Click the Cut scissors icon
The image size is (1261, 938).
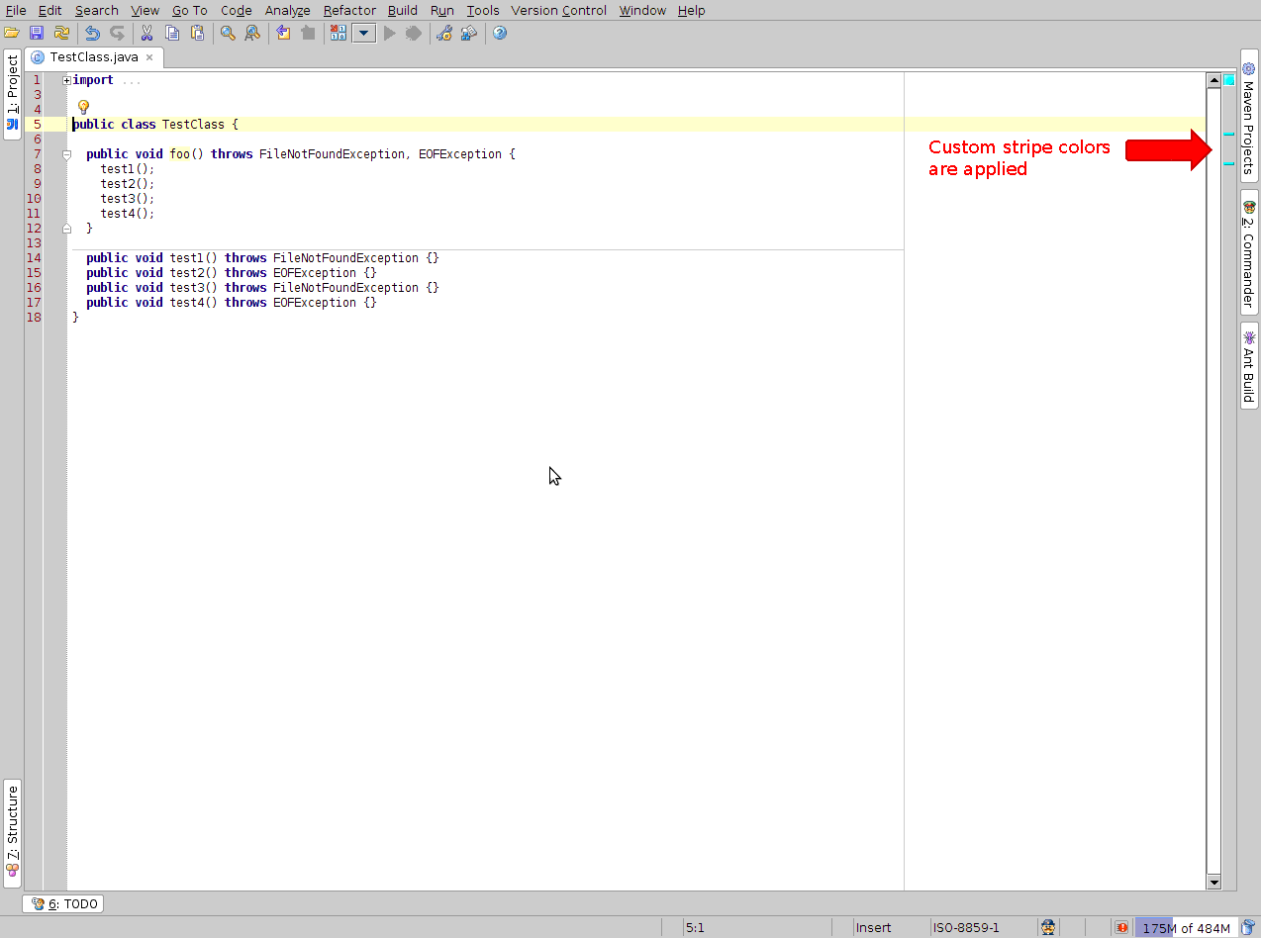147,33
